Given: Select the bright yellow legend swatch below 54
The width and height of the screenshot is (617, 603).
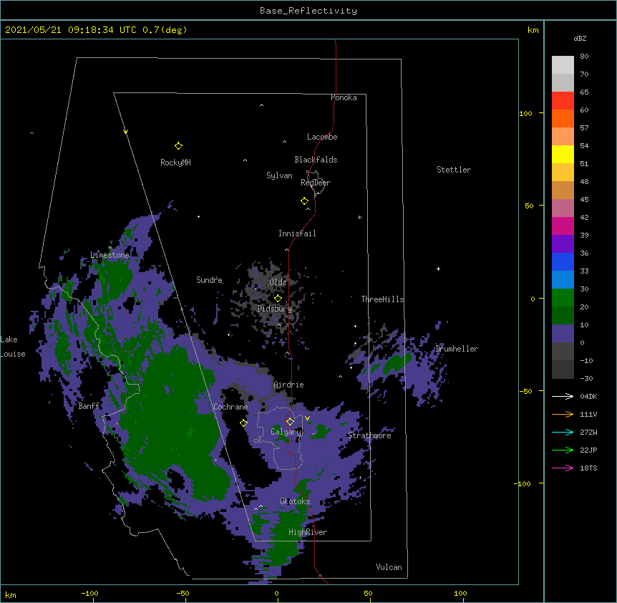Looking at the screenshot, I should (x=563, y=154).
